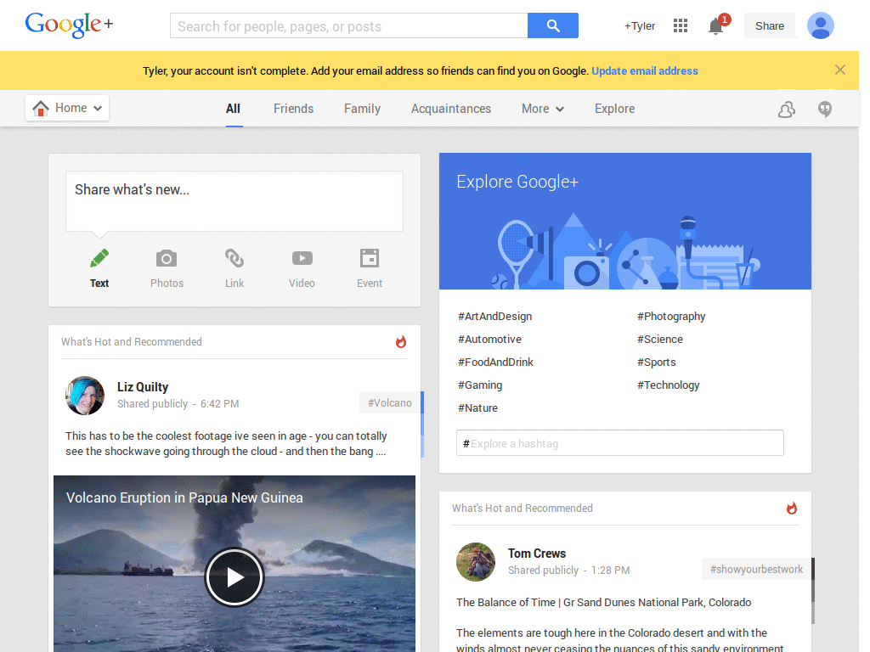The width and height of the screenshot is (870, 652).
Task: Expand the More circles dropdown
Action: coord(543,109)
